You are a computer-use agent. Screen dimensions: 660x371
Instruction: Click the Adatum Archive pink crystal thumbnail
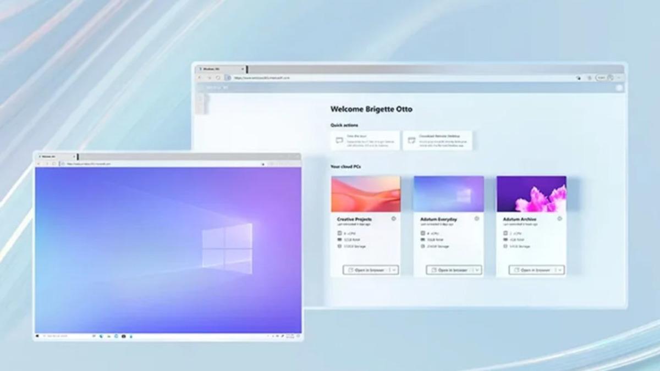[x=531, y=194]
